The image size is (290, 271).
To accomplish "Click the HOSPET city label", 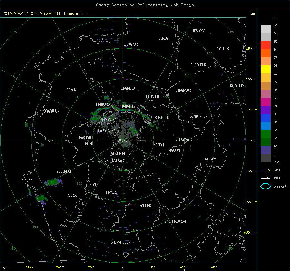I will (x=175, y=151).
